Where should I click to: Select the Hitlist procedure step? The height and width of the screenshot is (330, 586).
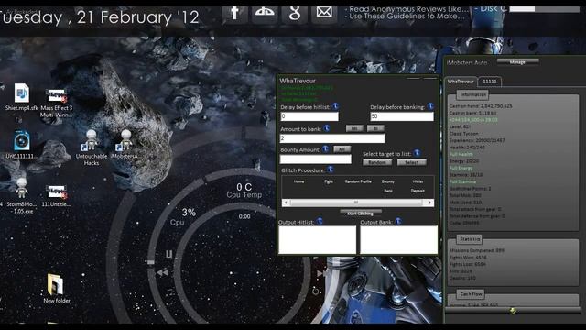[x=418, y=181]
